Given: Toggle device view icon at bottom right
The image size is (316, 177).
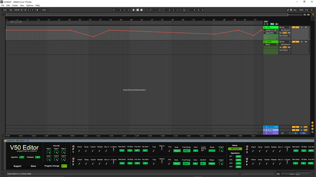Looking at the screenshot, I should 313,174.
